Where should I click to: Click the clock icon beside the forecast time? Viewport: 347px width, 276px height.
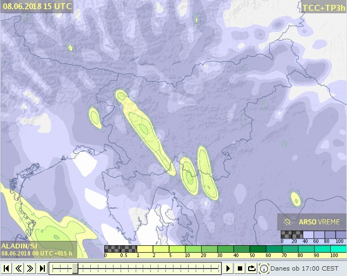[264, 268]
